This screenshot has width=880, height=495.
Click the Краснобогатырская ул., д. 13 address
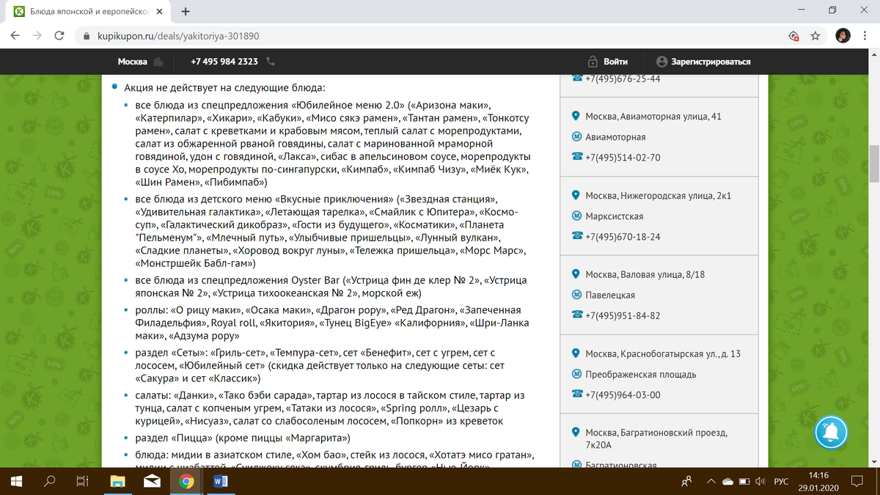click(x=663, y=354)
